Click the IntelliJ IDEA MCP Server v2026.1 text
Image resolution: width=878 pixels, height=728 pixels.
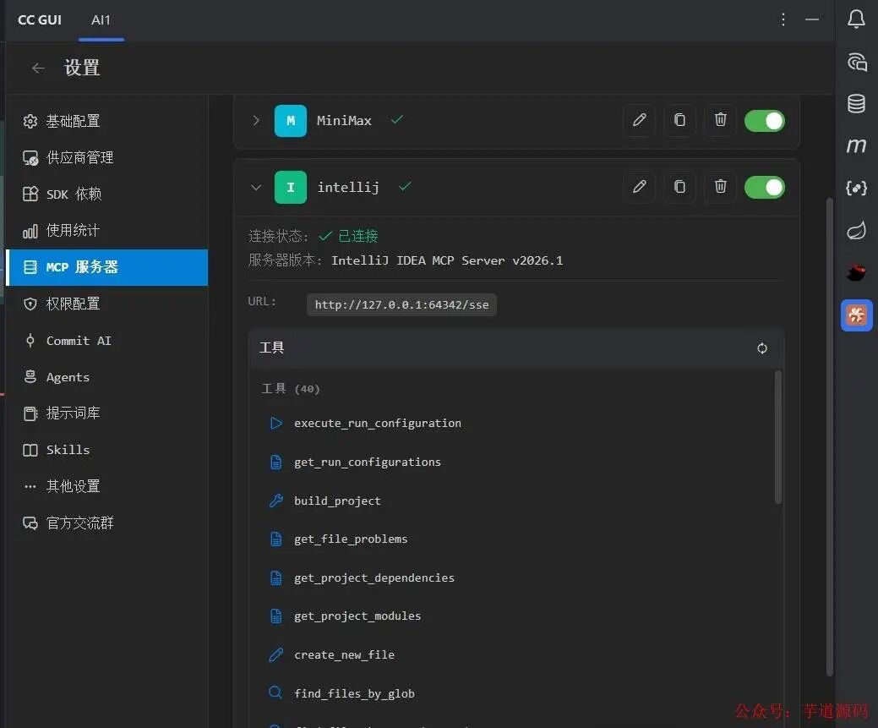447,260
